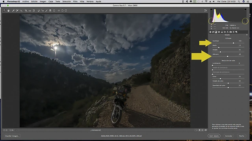Open workflow options link Adobe RGB
The height and width of the screenshot is (141, 252).
click(x=121, y=136)
